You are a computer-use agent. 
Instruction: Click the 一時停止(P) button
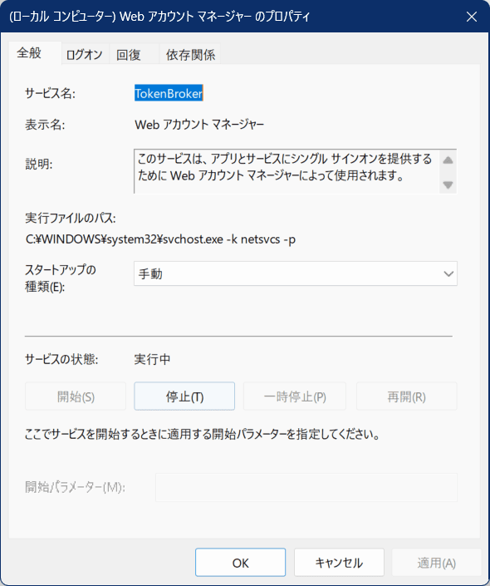295,396
